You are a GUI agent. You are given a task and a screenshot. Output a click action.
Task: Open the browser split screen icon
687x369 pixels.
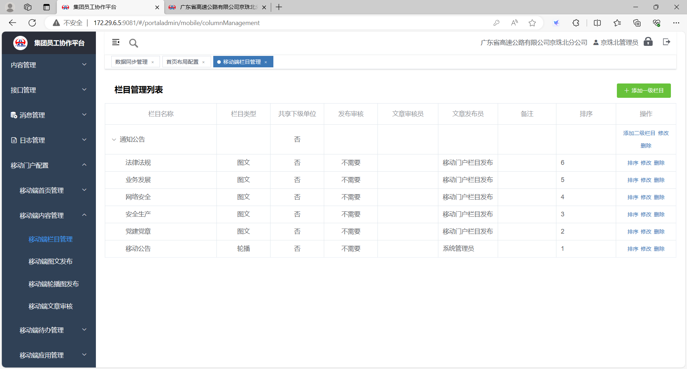pos(597,23)
